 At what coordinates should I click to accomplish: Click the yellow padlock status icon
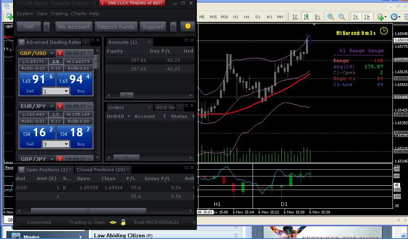124,222
